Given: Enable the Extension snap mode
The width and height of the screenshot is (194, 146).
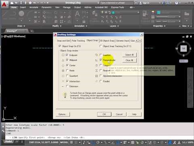Looking at the screenshot, I should point(67,86).
